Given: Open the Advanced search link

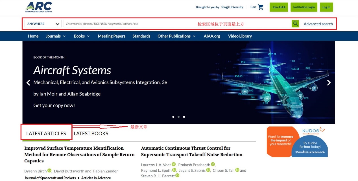Looking at the screenshot, I should 318,24.
